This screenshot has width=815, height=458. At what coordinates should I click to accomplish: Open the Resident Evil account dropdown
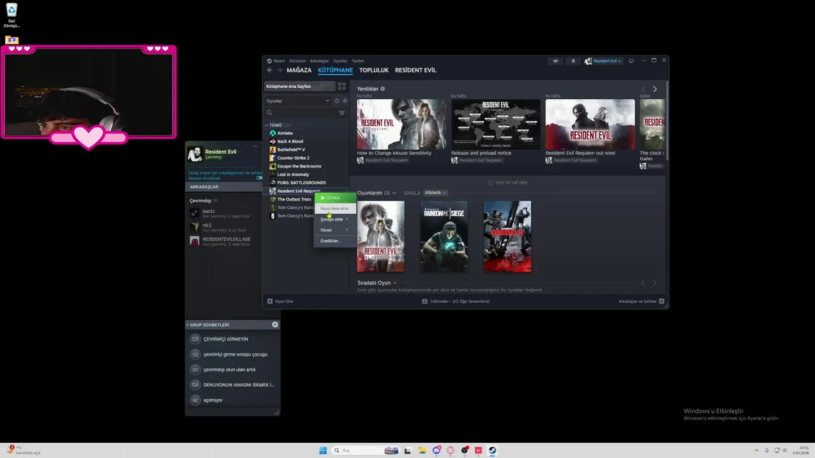[x=603, y=61]
